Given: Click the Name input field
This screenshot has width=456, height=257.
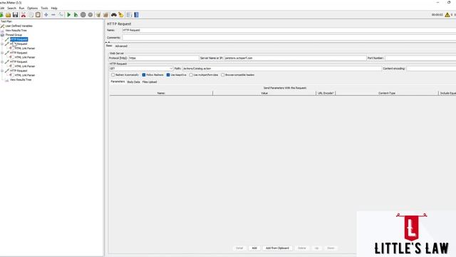Looking at the screenshot, I should [289, 30].
